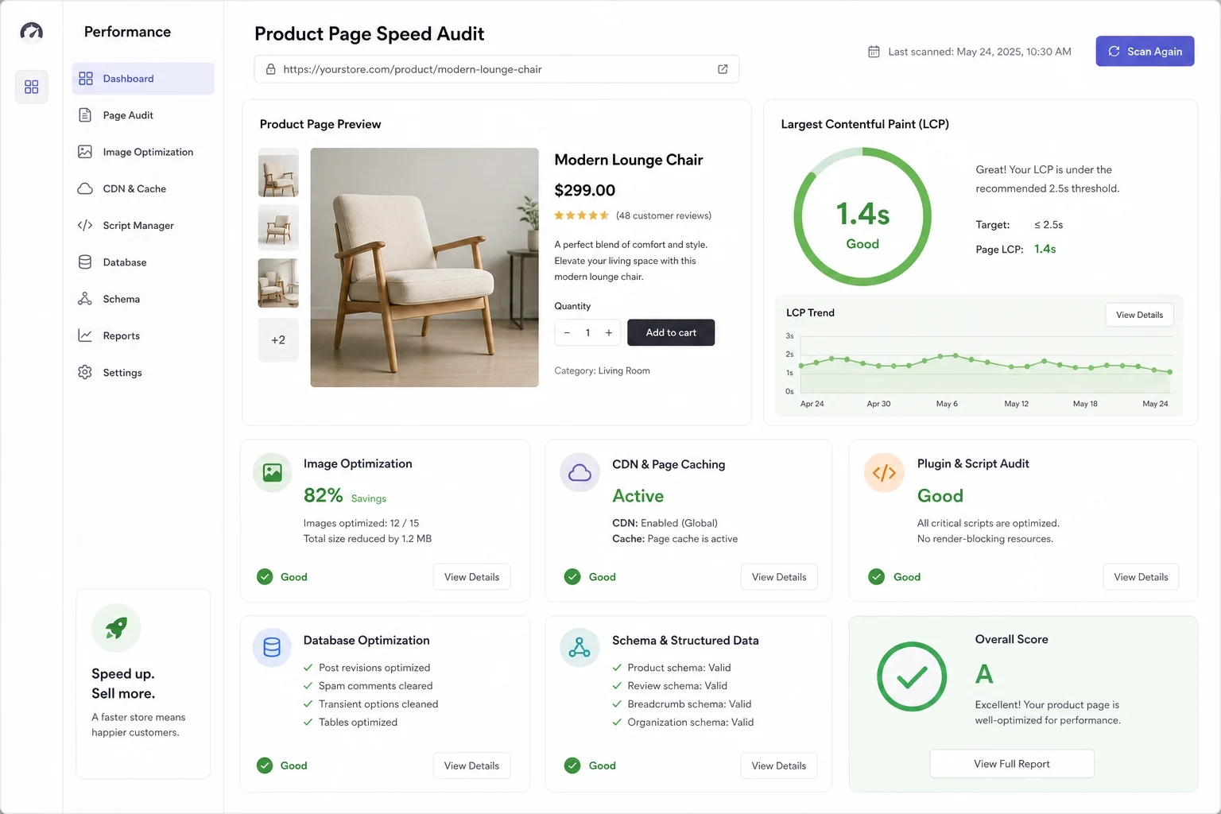The height and width of the screenshot is (814, 1221).
Task: Click View Details on CDN & Page Caching card
Action: [779, 577]
